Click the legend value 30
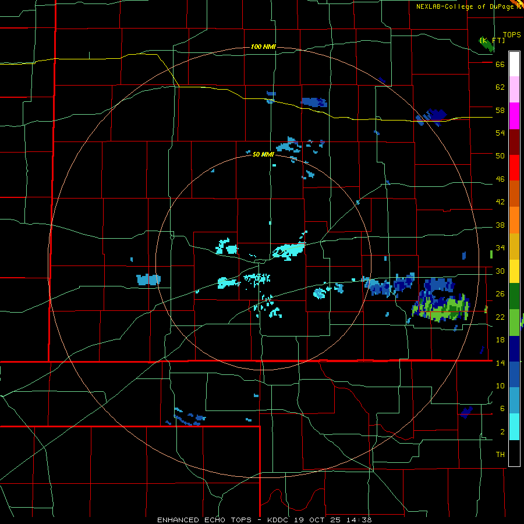This screenshot has width=524, height=524. (x=500, y=271)
